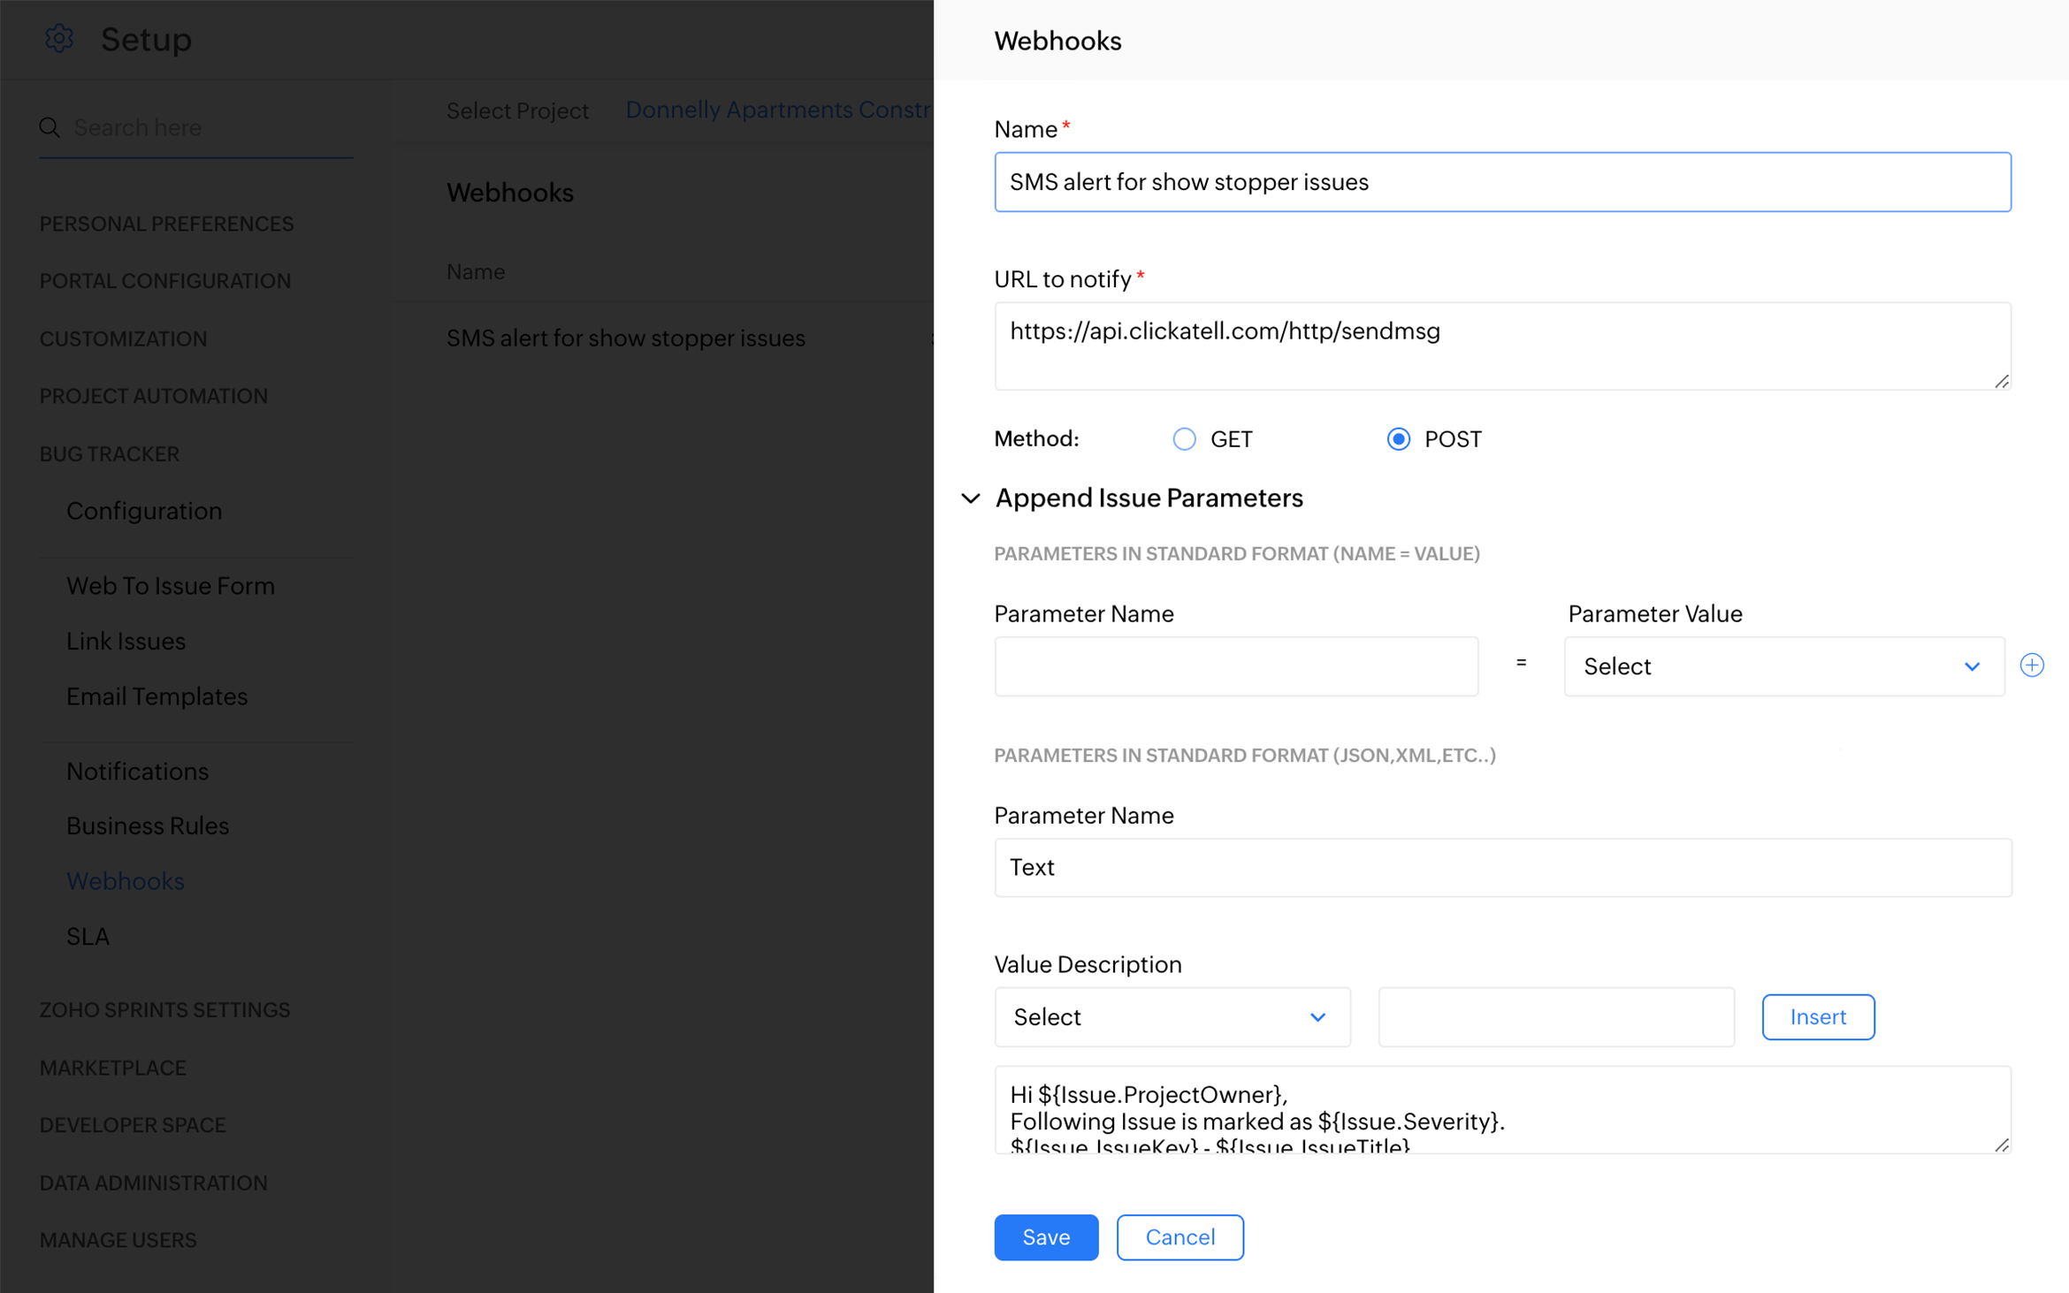This screenshot has height=1293, width=2069.
Task: Click the URL field resize handle
Action: pos(2001,381)
